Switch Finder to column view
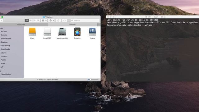199x112 pixels. (34, 21)
